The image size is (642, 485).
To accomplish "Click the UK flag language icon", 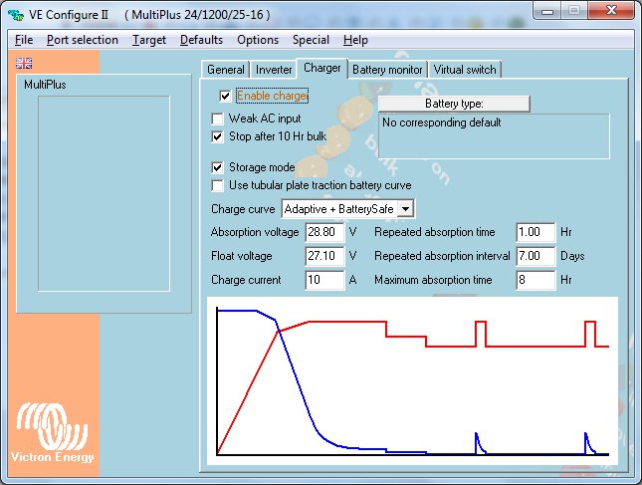I will 24,63.
